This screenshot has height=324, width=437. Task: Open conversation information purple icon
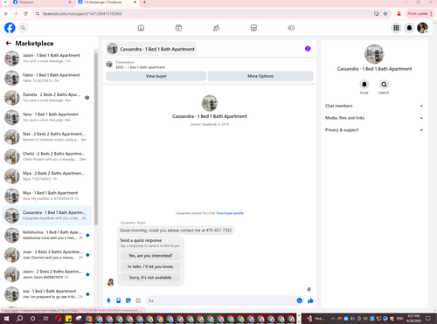[308, 49]
